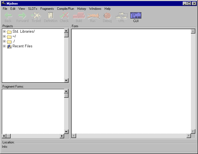This screenshot has height=154, width=198.
Task: Click the Build bricks icon
Action: [79, 16]
